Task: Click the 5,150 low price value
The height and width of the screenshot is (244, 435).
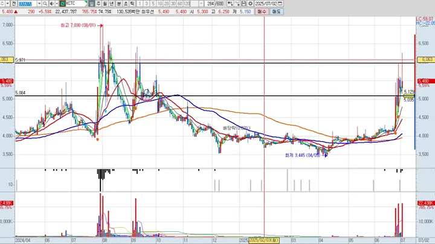Action: pos(245,11)
